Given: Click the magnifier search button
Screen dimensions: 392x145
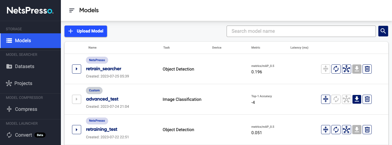Looking at the screenshot, I should pyautogui.click(x=383, y=31).
